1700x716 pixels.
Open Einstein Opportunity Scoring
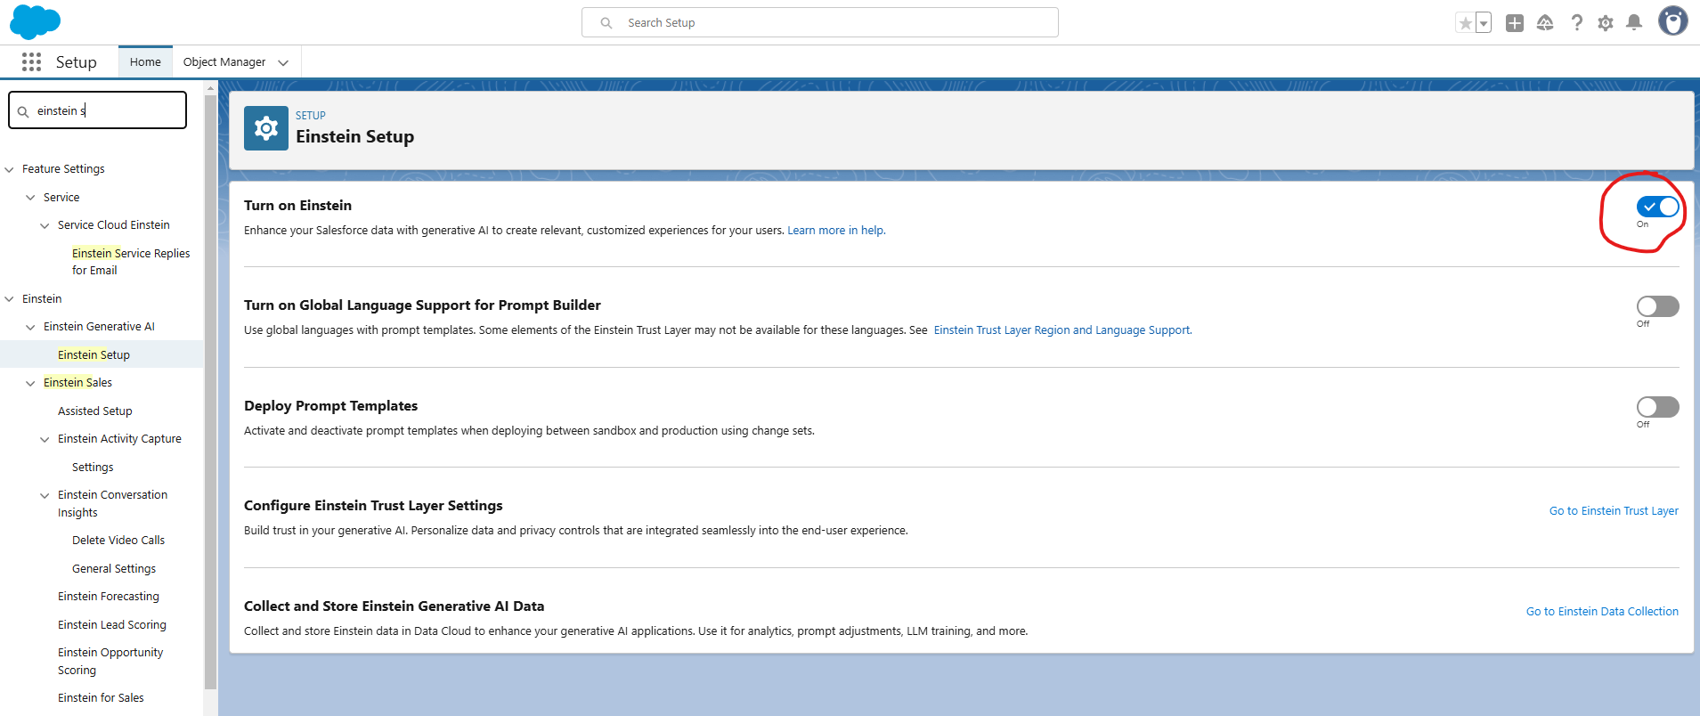110,661
